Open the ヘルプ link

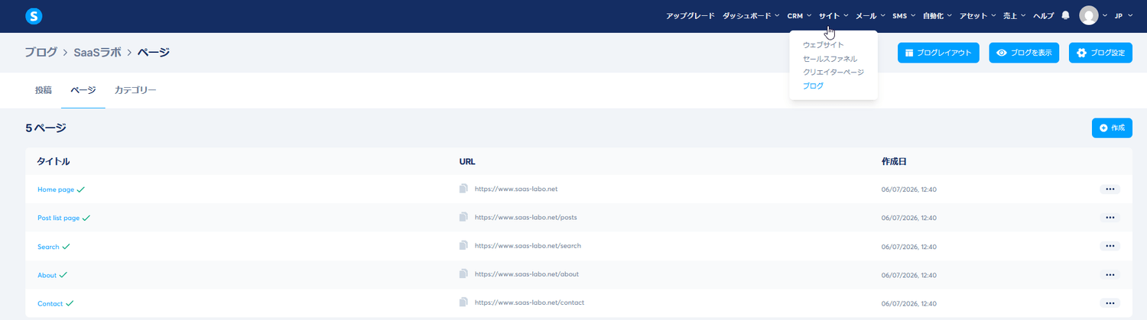(x=1043, y=15)
